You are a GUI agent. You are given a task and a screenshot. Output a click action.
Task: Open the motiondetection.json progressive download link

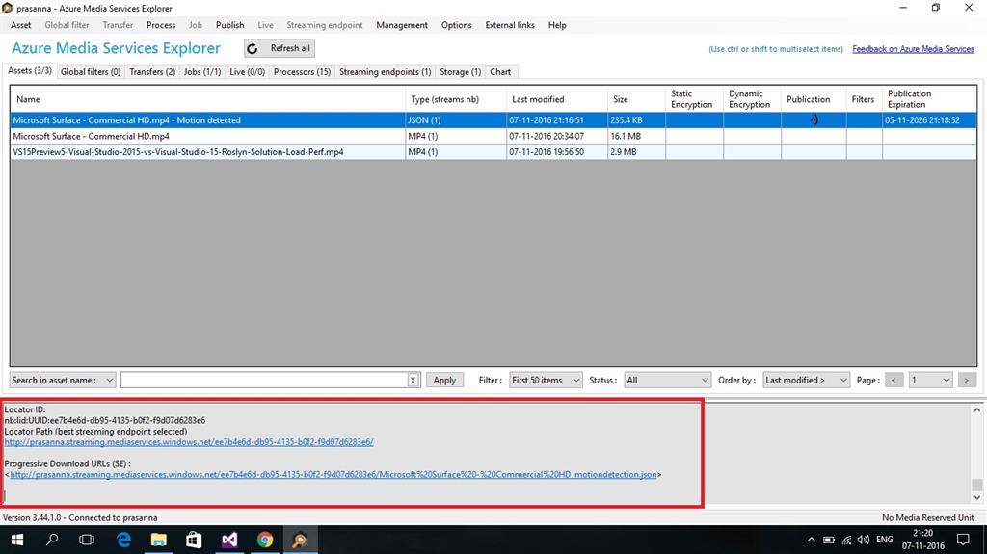[x=333, y=475]
